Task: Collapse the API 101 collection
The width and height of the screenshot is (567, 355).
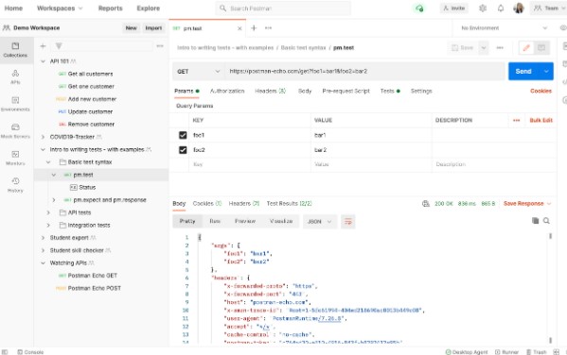Action: tap(43, 61)
